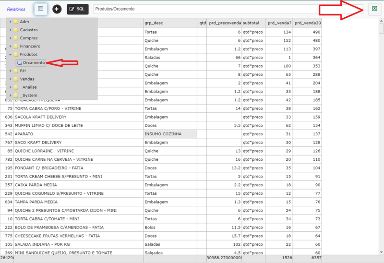Sort by prd_venda30 column header
The image size is (384, 263).
tap(307, 23)
